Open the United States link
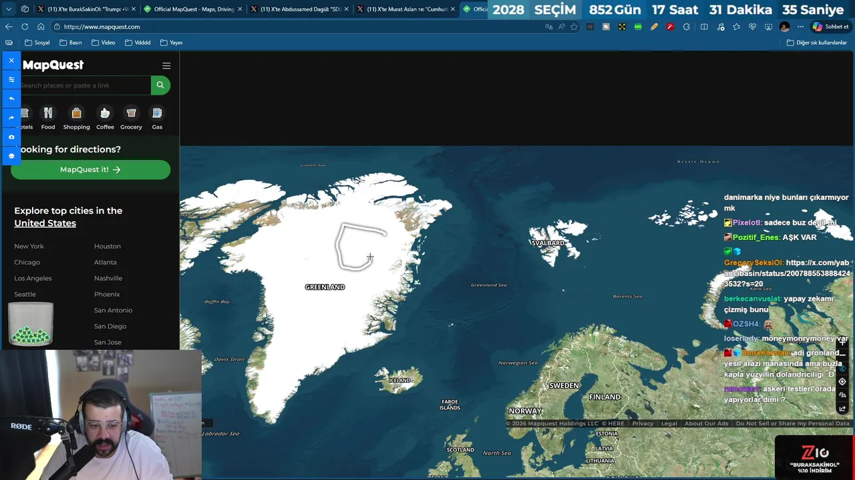Image resolution: width=855 pixels, height=480 pixels. 45,223
